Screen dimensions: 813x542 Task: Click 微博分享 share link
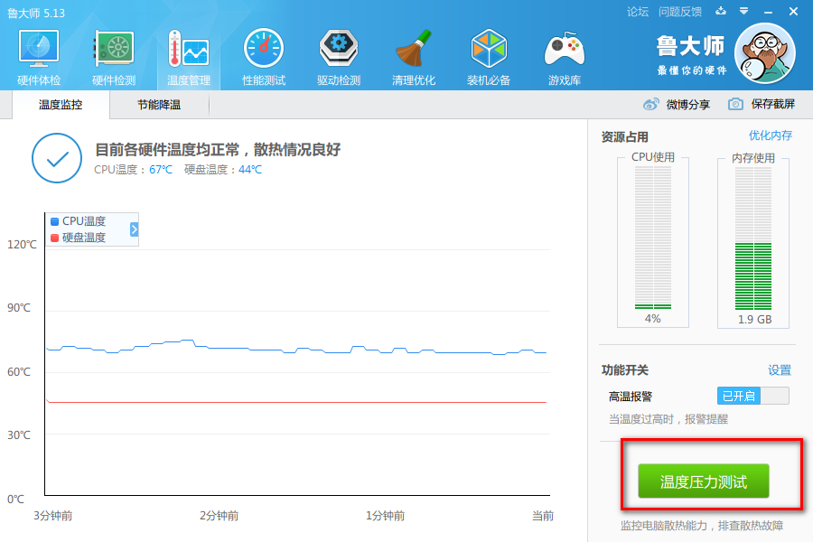coord(688,105)
